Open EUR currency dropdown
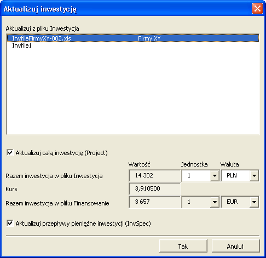Image resolution: width=266 pixels, height=258 pixels. point(254,202)
